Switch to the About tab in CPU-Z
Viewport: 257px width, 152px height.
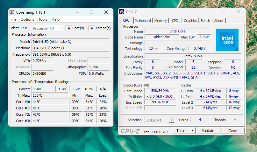(x=219, y=21)
